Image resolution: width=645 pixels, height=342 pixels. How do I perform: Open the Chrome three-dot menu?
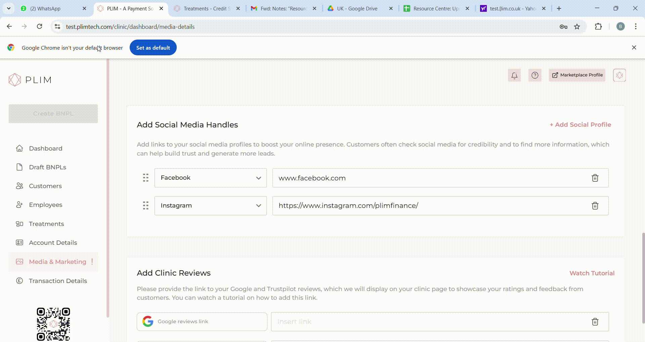click(636, 26)
